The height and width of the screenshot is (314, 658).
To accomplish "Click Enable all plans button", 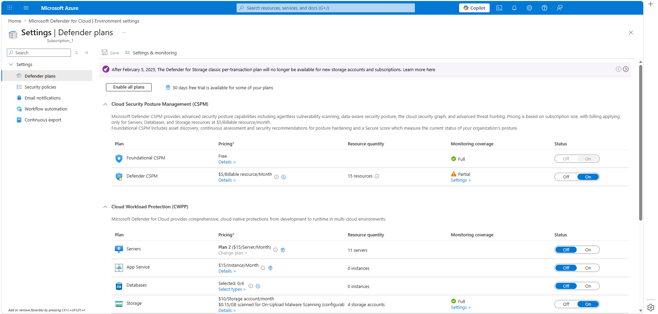I will tap(129, 87).
